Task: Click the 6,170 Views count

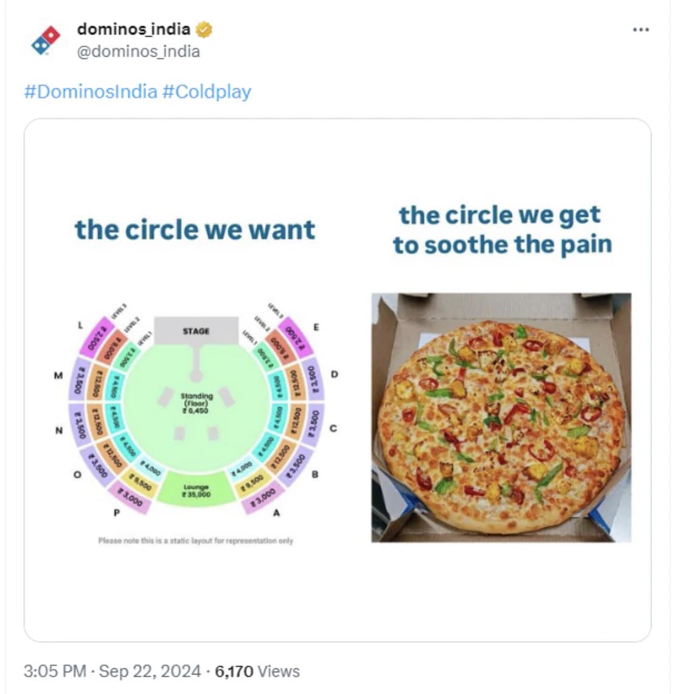Action: pos(257,671)
